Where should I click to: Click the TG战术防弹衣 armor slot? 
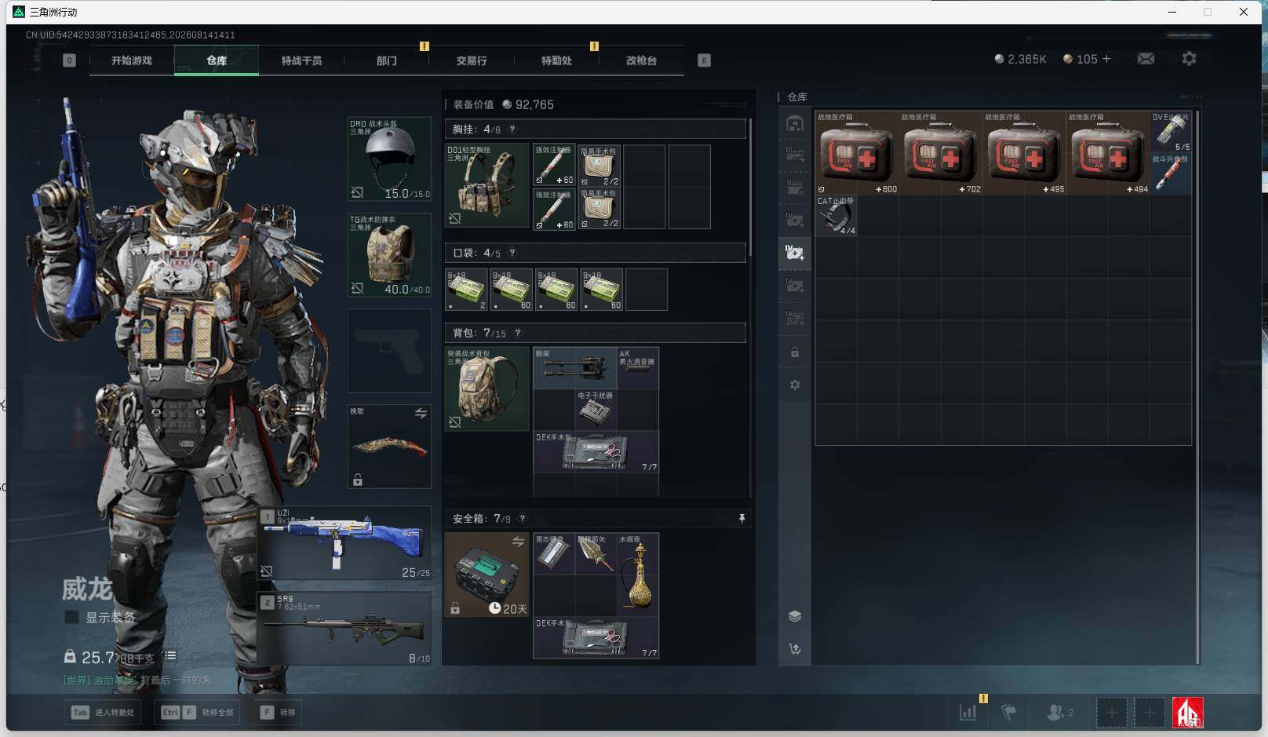(389, 255)
